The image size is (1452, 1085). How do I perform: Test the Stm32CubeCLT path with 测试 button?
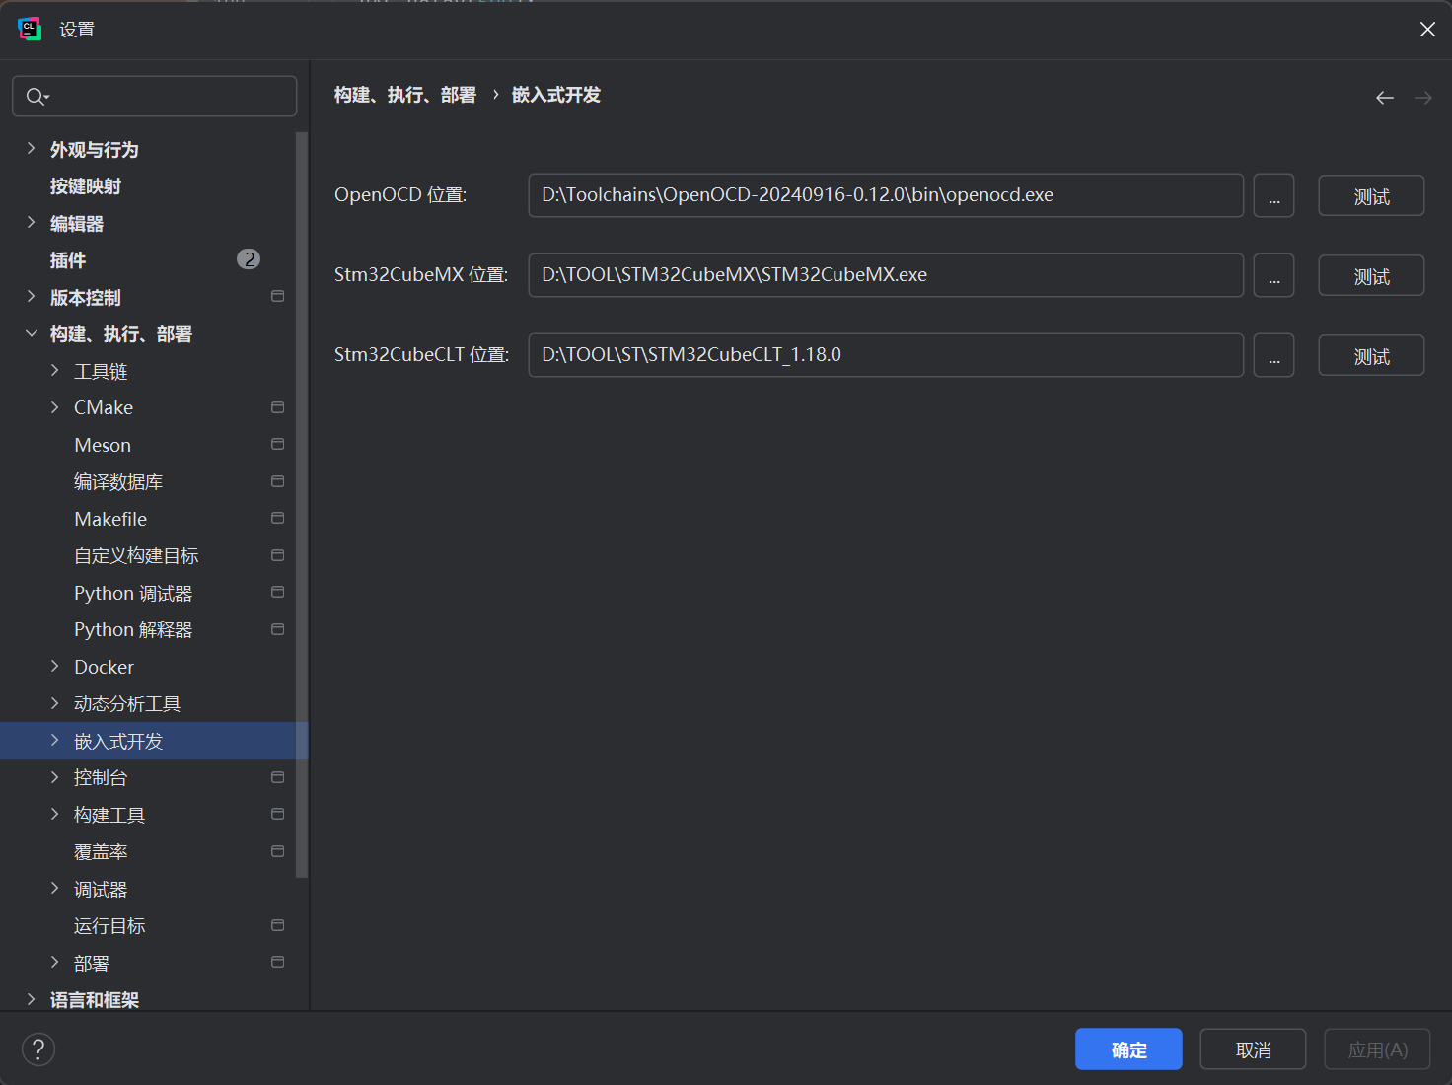tap(1371, 355)
